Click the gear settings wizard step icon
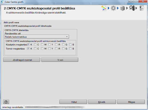 click(x=113, y=8)
